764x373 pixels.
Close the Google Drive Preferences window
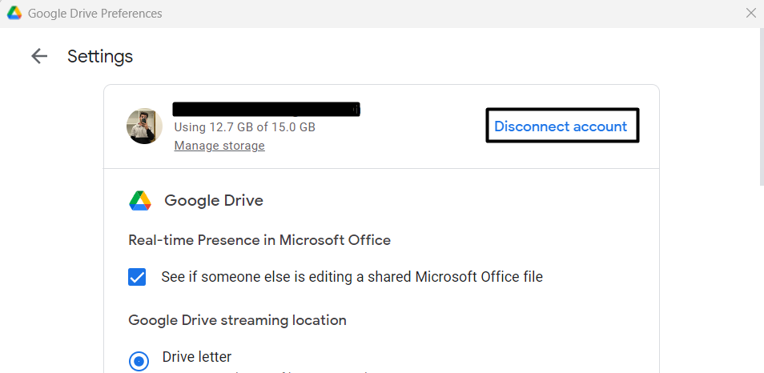click(x=750, y=14)
